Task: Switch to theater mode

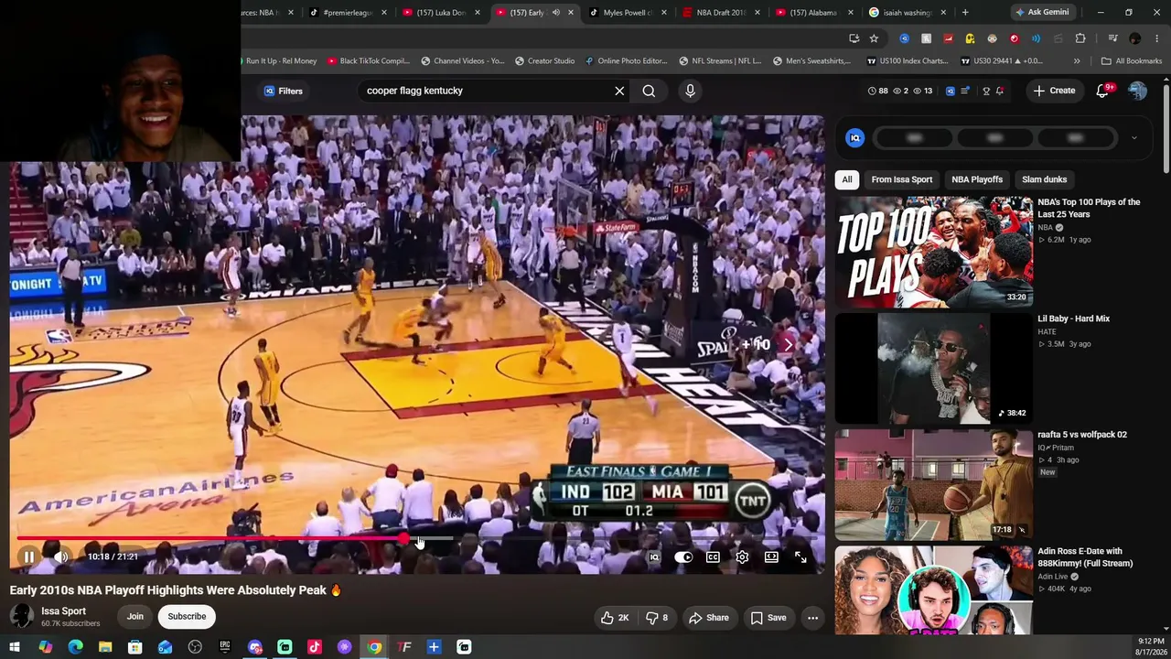Action: (771, 556)
